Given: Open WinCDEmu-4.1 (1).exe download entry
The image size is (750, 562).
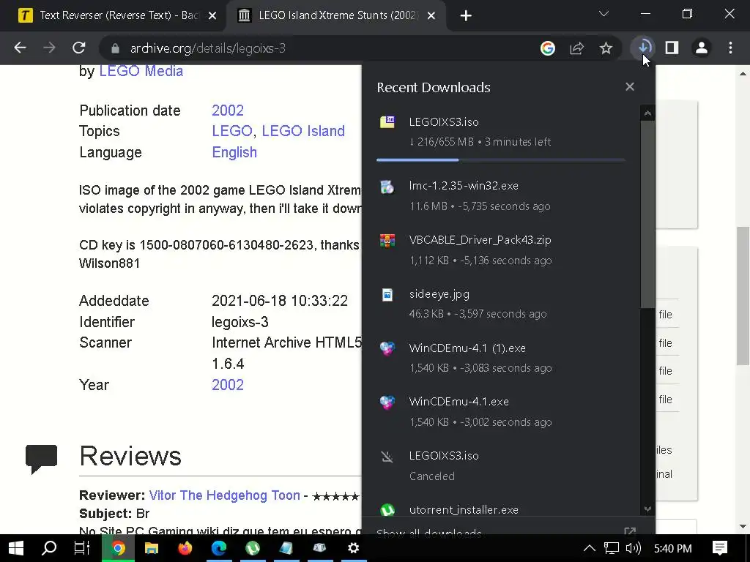Looking at the screenshot, I should (x=501, y=357).
